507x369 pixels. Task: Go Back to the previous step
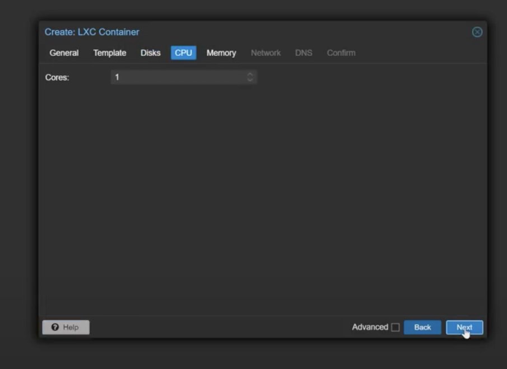(x=422, y=327)
